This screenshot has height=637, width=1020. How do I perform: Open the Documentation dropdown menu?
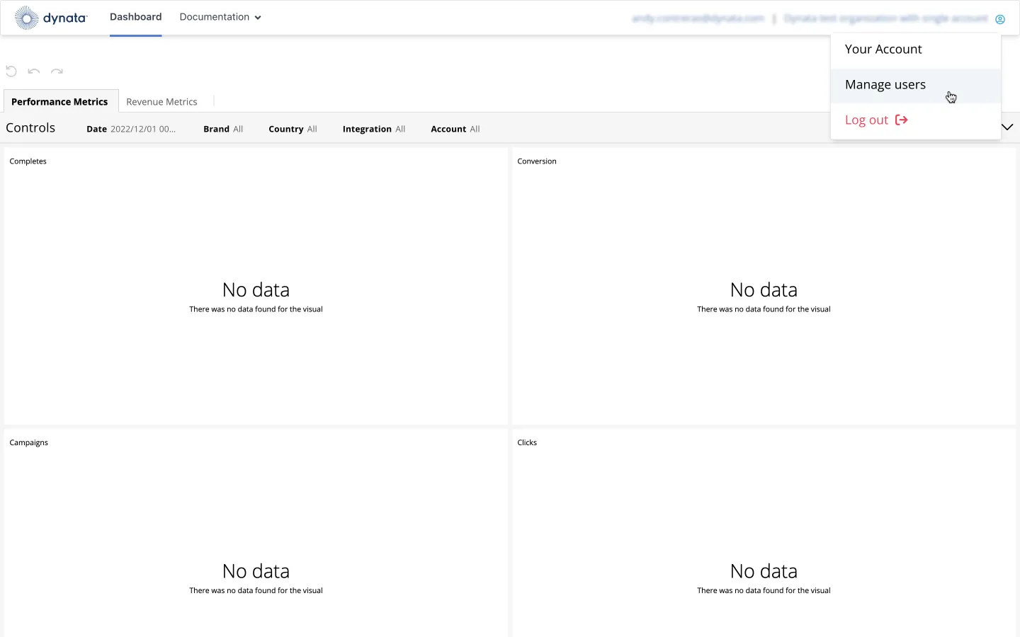[220, 17]
